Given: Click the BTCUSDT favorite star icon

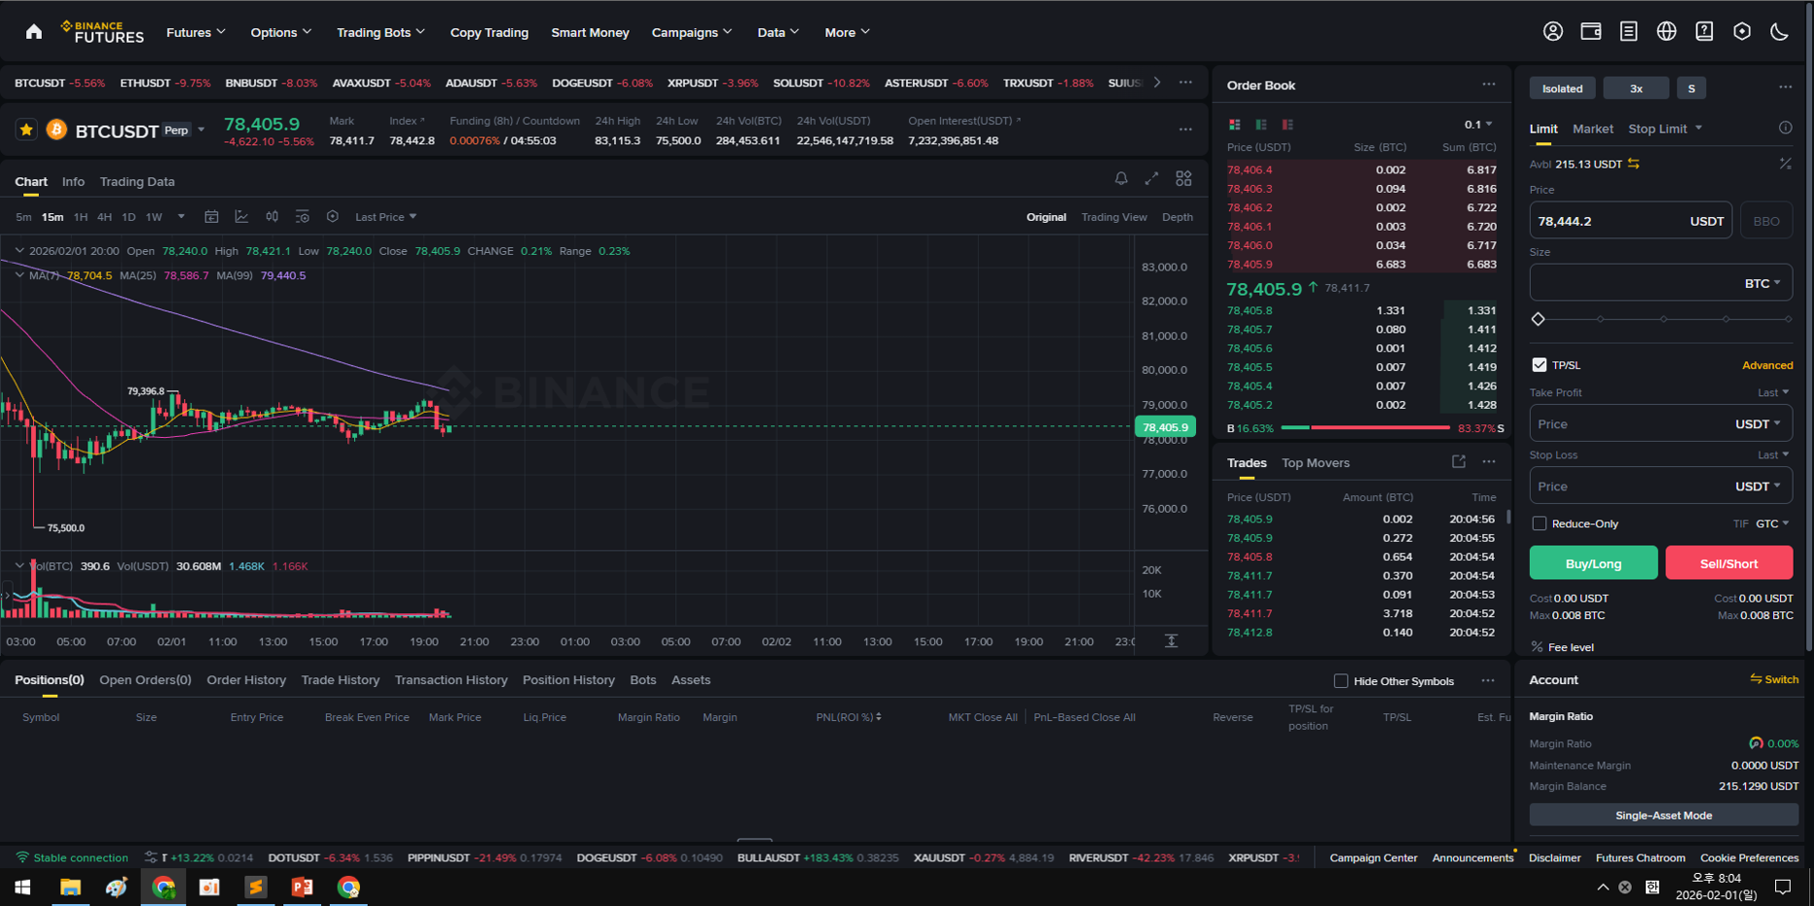Looking at the screenshot, I should click(26, 129).
